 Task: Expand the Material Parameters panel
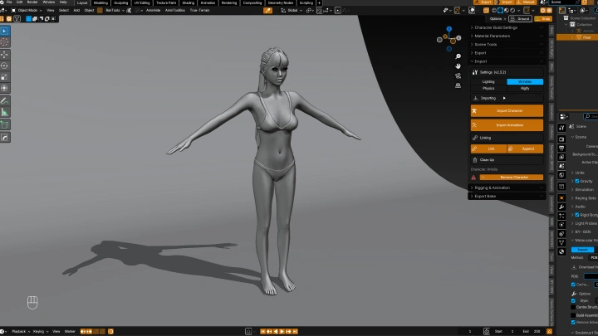tap(507, 37)
